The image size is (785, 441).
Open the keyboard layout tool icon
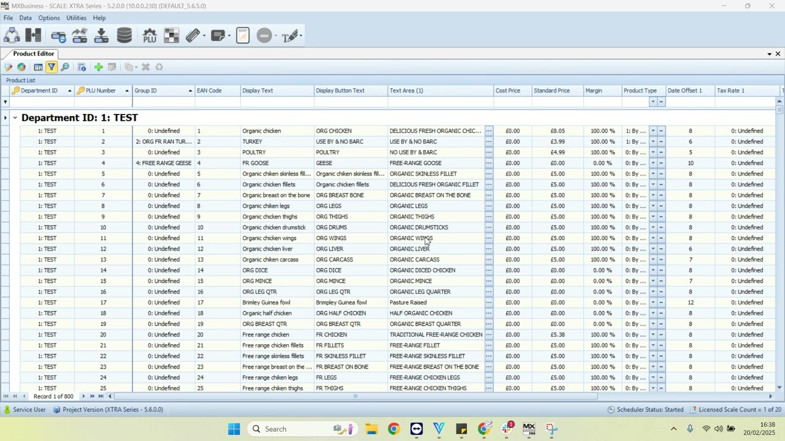coord(194,36)
